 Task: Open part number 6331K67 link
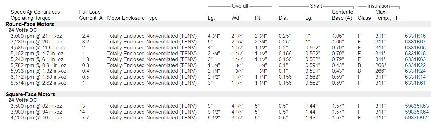point(415,42)
